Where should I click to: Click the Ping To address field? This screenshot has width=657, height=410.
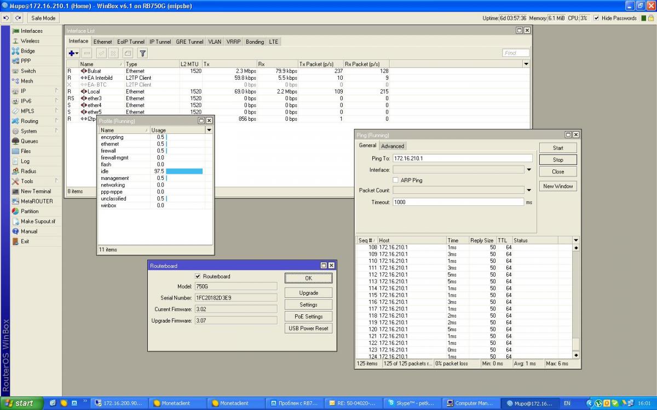click(462, 158)
